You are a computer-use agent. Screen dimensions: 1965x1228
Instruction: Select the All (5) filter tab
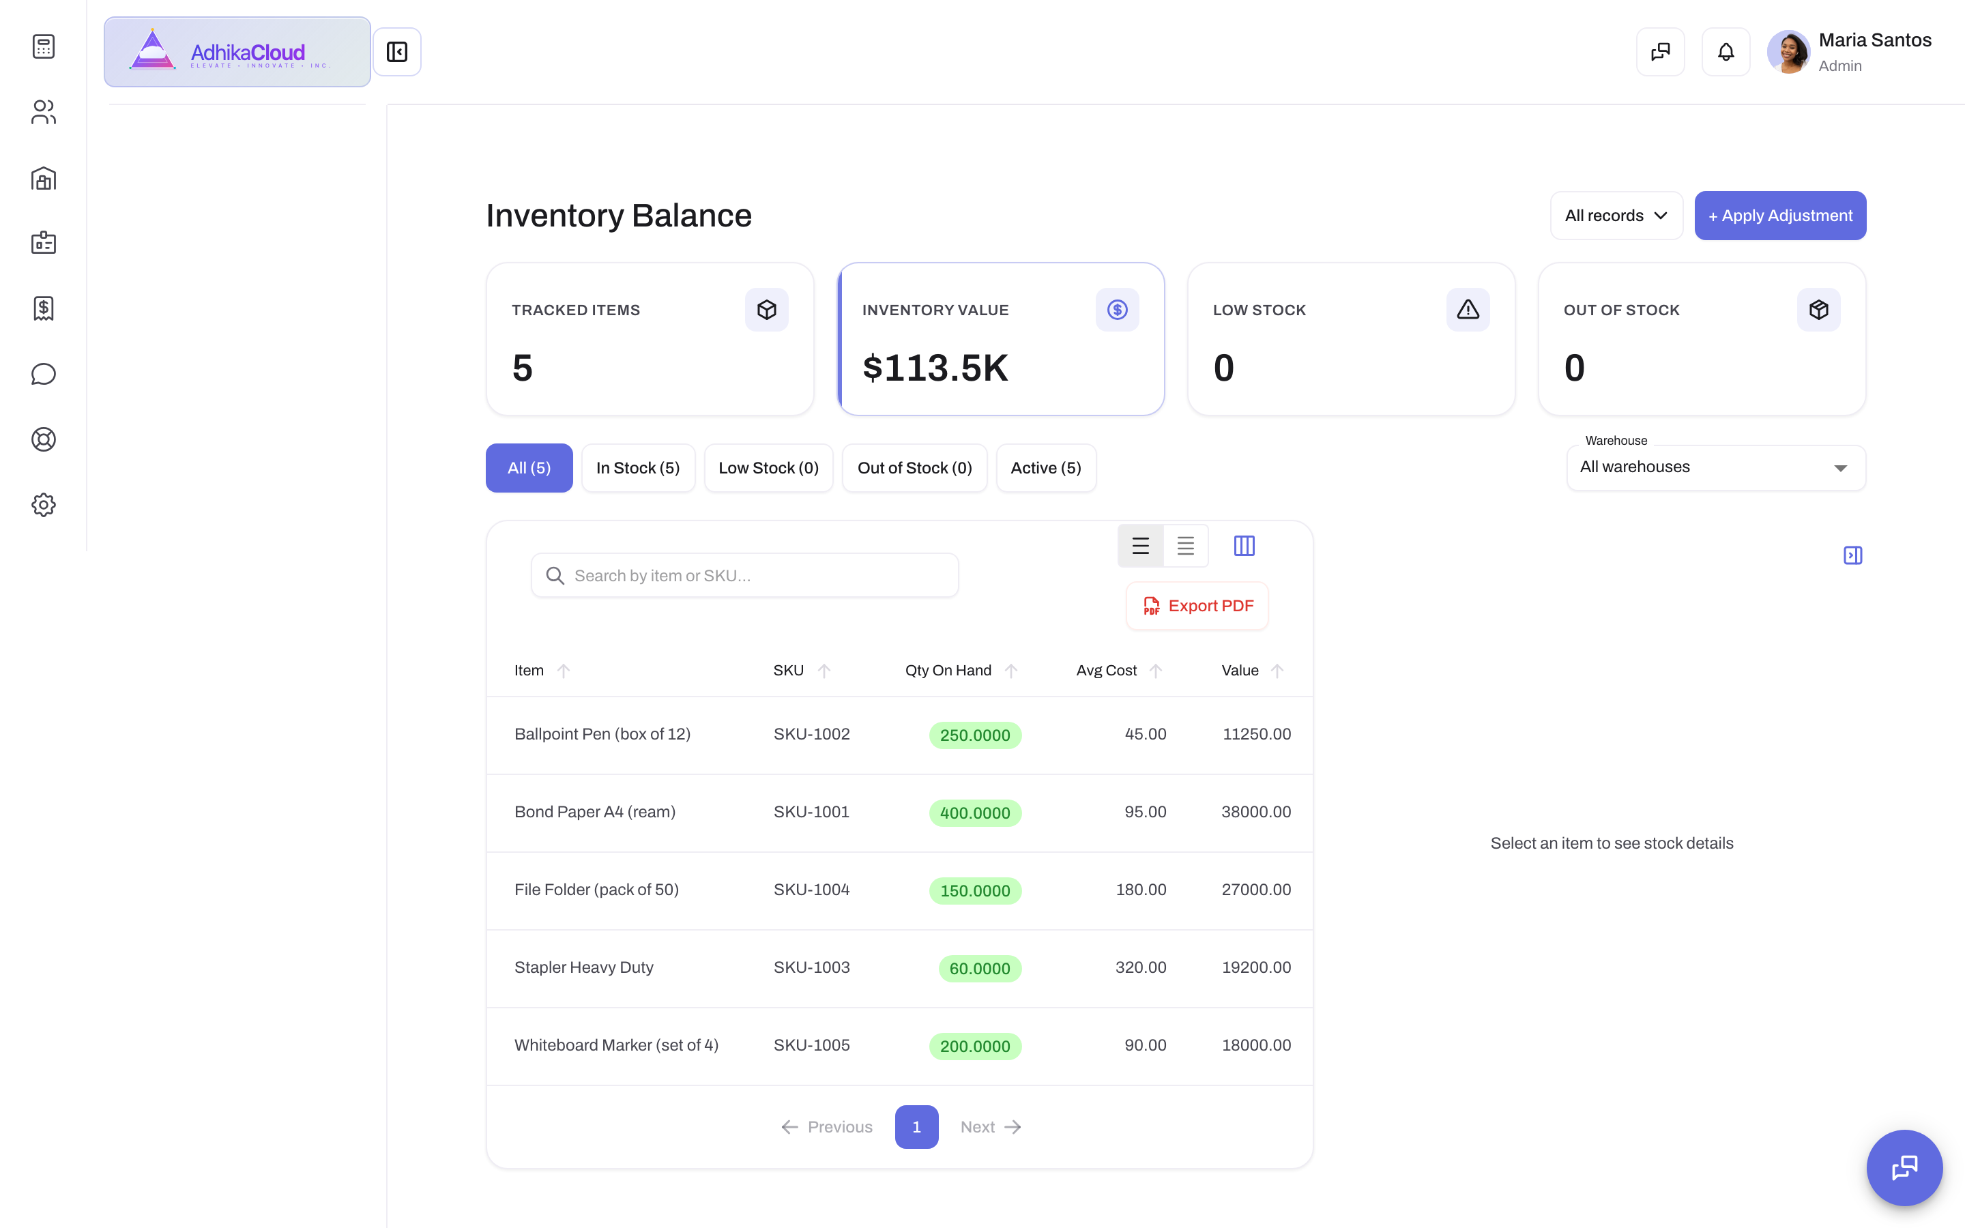529,468
